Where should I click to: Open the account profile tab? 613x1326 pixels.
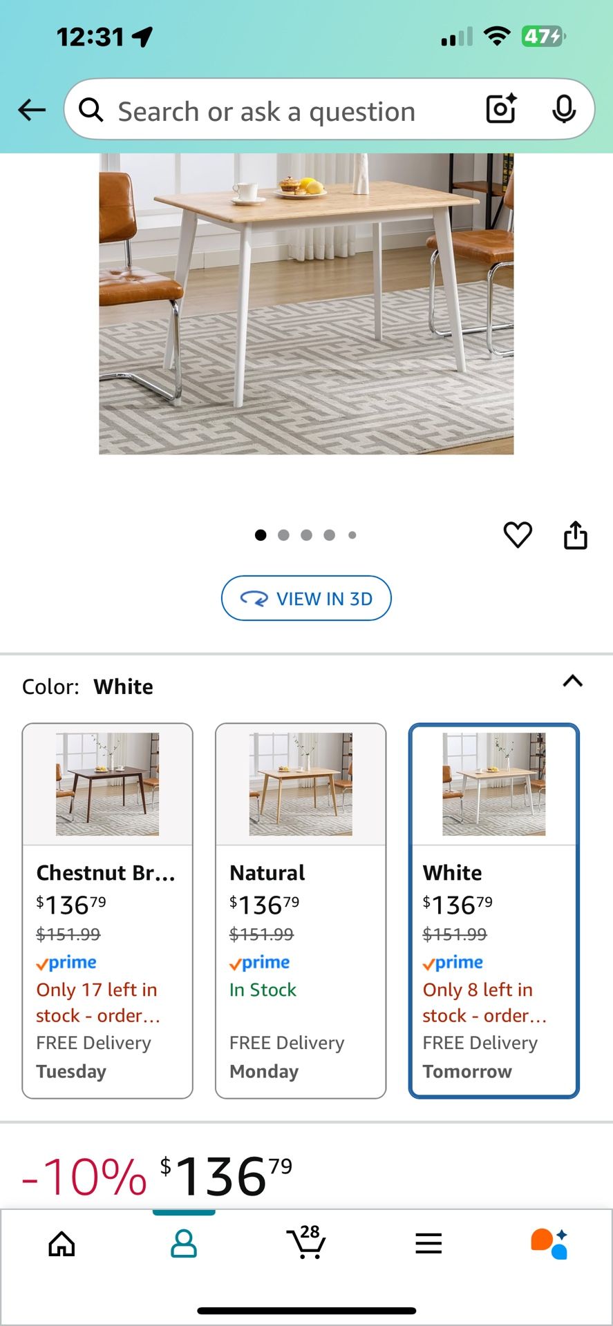pyautogui.click(x=184, y=1245)
